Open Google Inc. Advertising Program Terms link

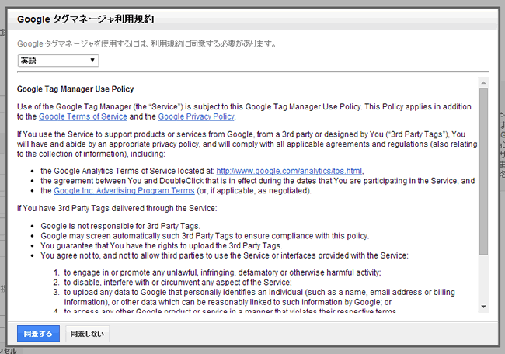click(x=124, y=190)
